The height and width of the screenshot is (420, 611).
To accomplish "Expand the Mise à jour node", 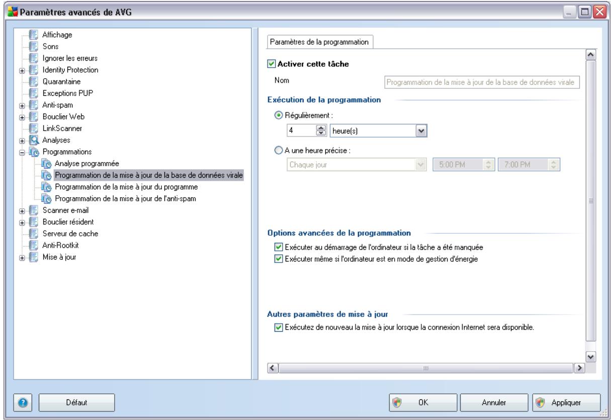I will coord(23,257).
